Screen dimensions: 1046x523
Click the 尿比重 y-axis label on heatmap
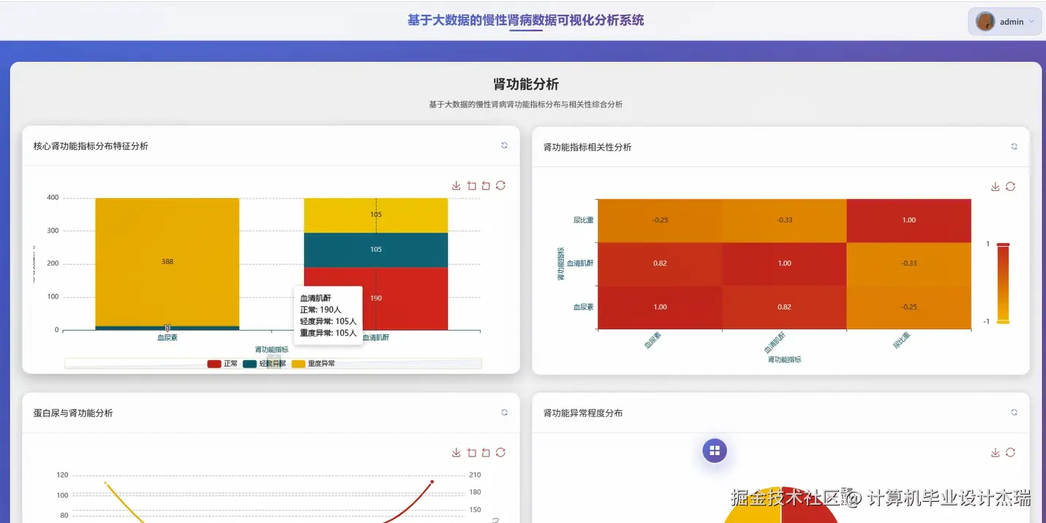tap(583, 219)
